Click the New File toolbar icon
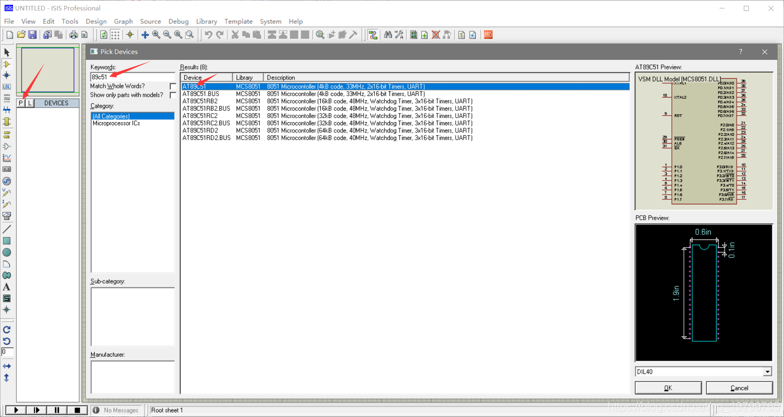Image resolution: width=784 pixels, height=417 pixels. (10, 35)
